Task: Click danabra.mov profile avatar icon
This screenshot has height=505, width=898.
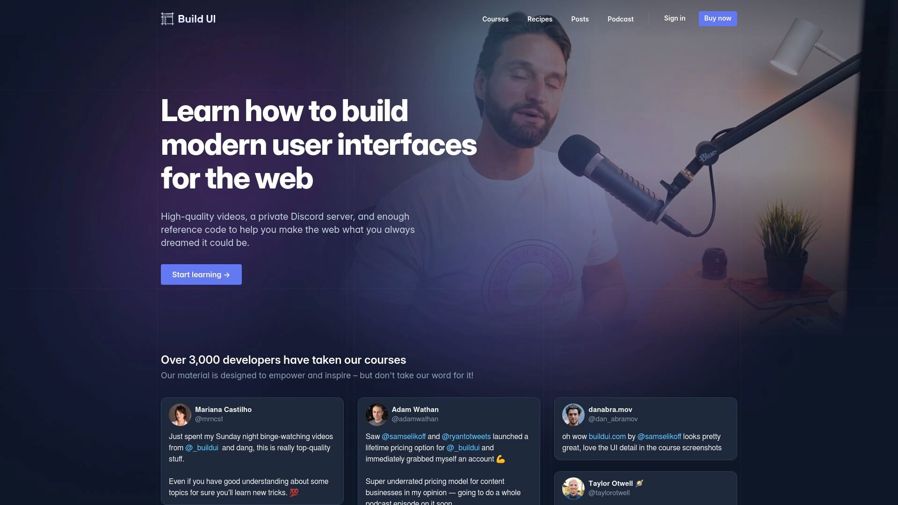Action: [572, 414]
